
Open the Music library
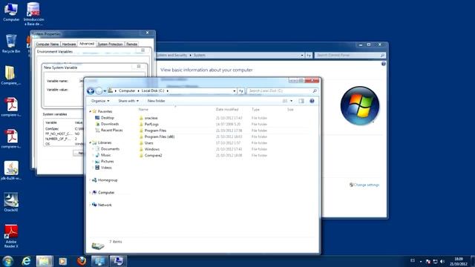[x=105, y=155]
